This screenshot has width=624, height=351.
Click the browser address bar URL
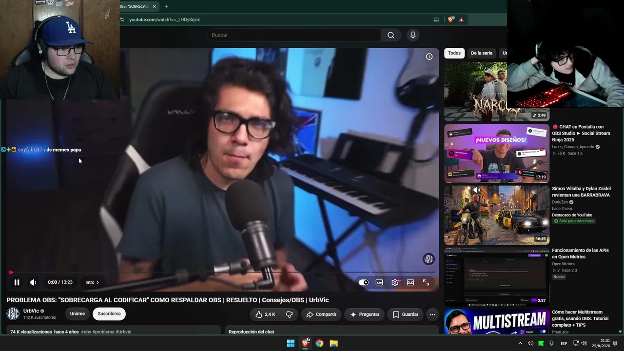pos(164,19)
